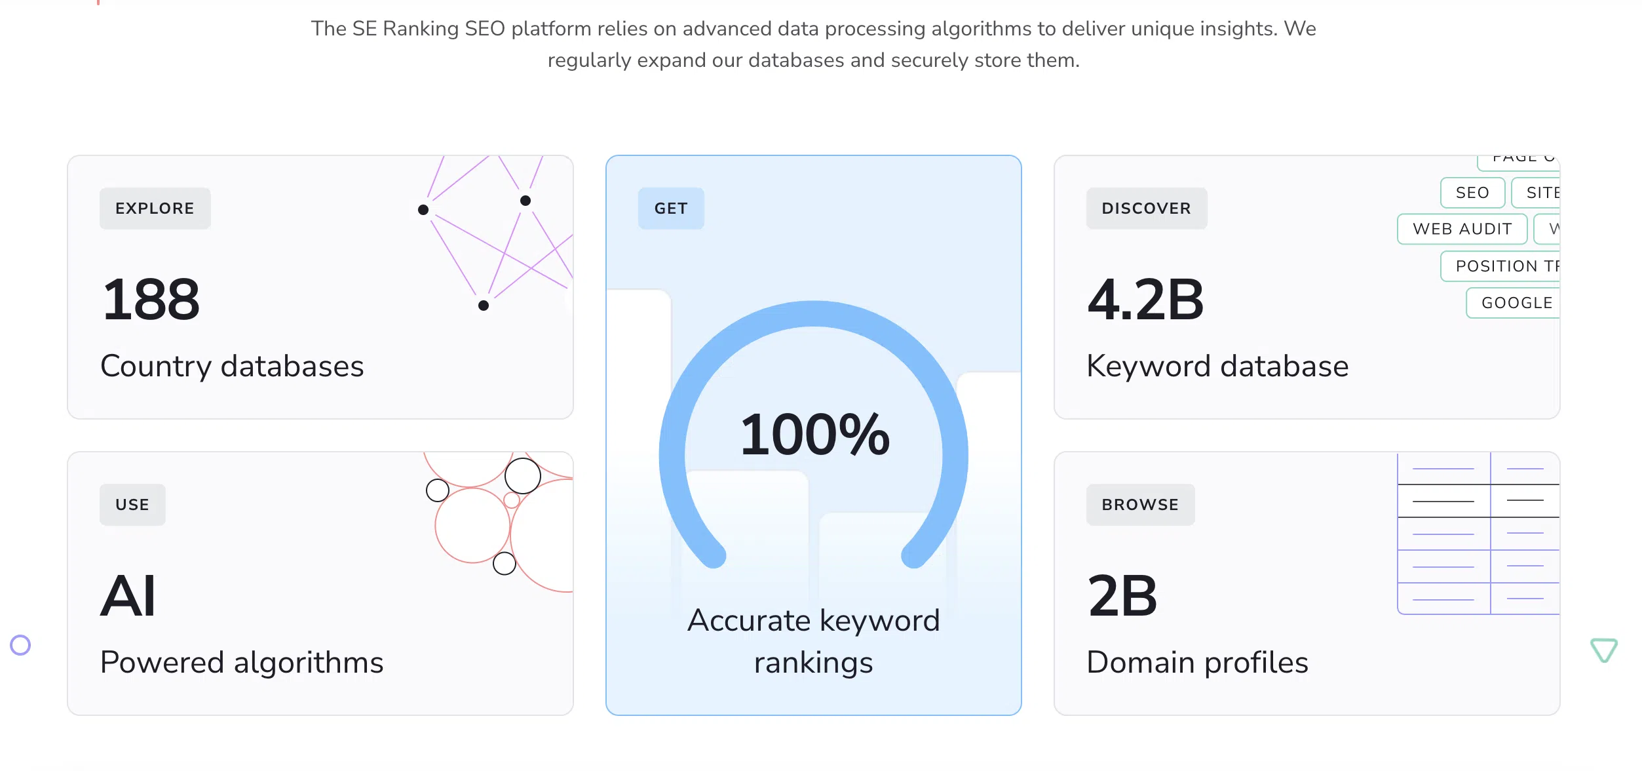Click the USE label badge

(132, 505)
